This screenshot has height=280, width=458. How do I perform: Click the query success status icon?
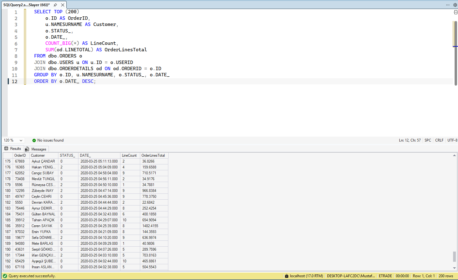[5, 276]
